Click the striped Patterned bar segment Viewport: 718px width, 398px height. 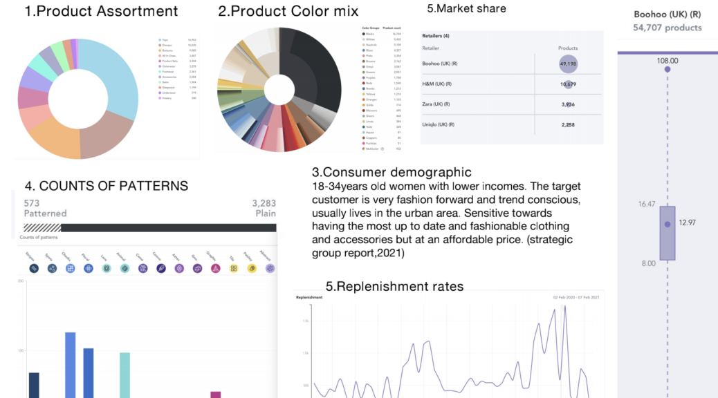[x=42, y=228]
